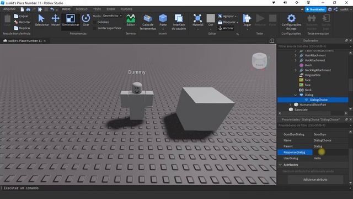Open the Jogar dropdown arrow

(x=247, y=29)
